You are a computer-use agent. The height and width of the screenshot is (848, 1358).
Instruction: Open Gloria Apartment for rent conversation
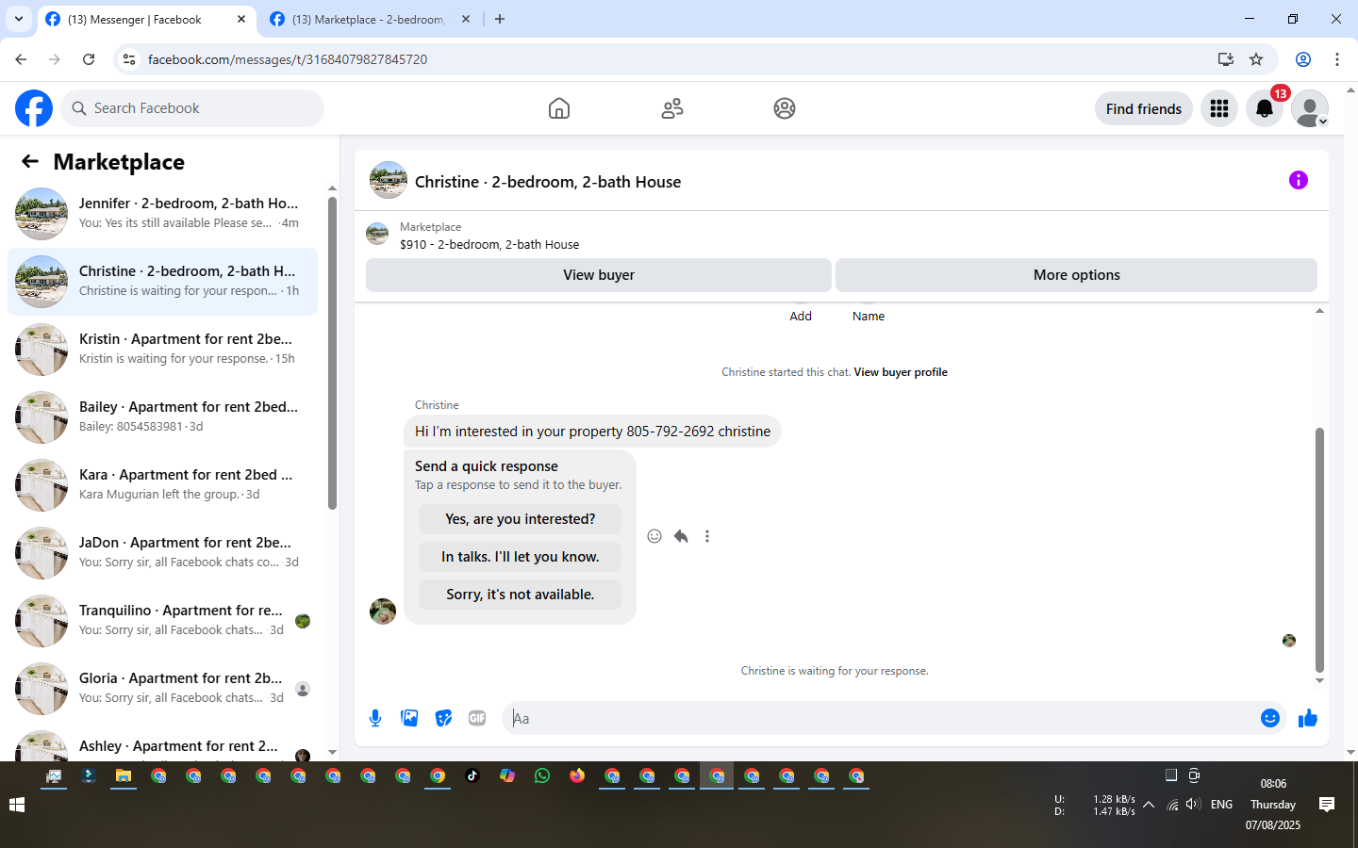tap(162, 689)
